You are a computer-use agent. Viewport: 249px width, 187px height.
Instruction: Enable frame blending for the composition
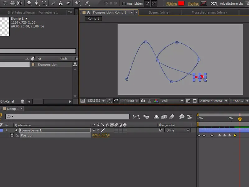pos(164,117)
